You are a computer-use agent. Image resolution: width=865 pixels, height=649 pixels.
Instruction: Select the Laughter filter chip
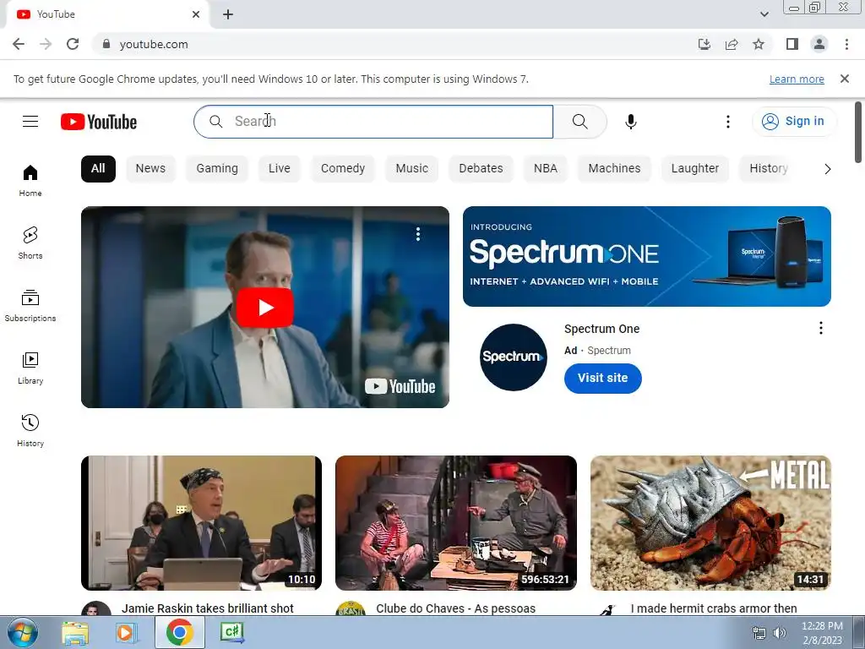click(x=695, y=169)
